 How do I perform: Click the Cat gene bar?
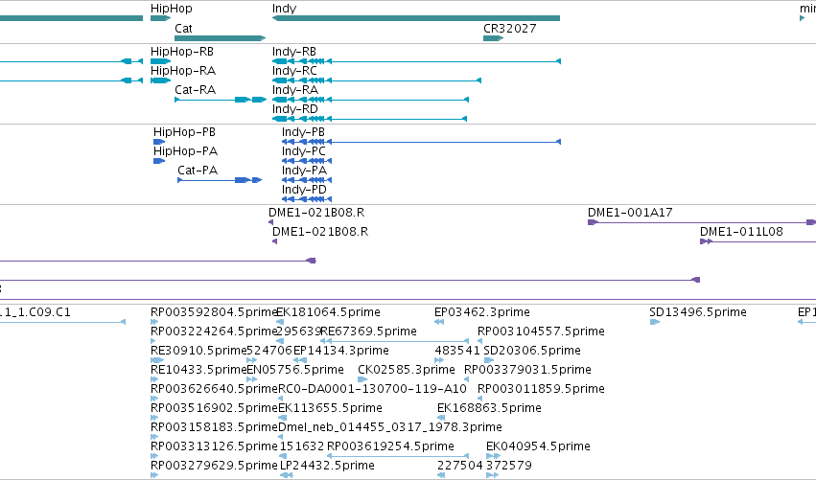221,38
